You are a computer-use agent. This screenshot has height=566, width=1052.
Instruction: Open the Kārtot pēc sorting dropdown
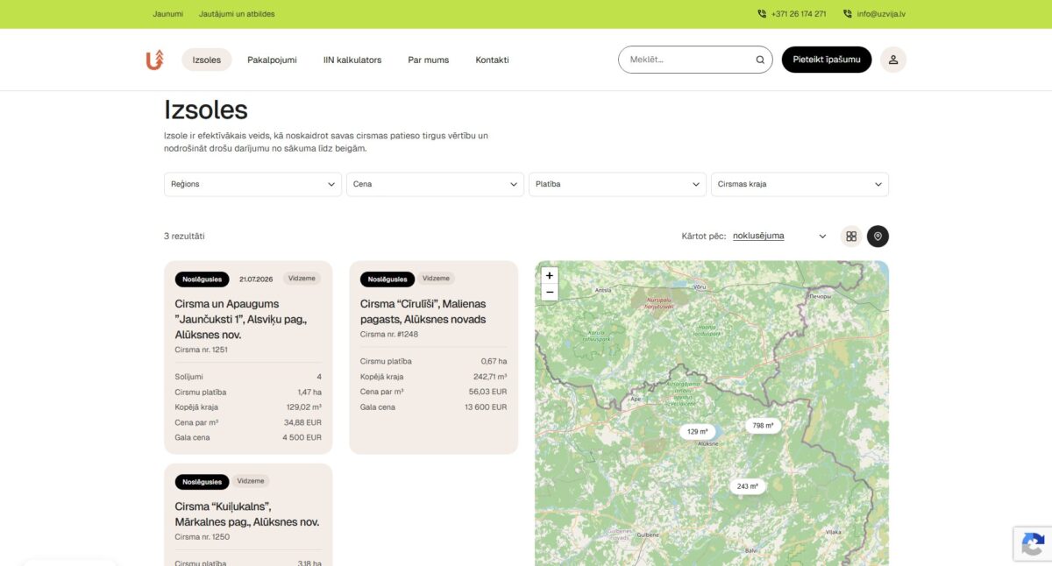(779, 236)
